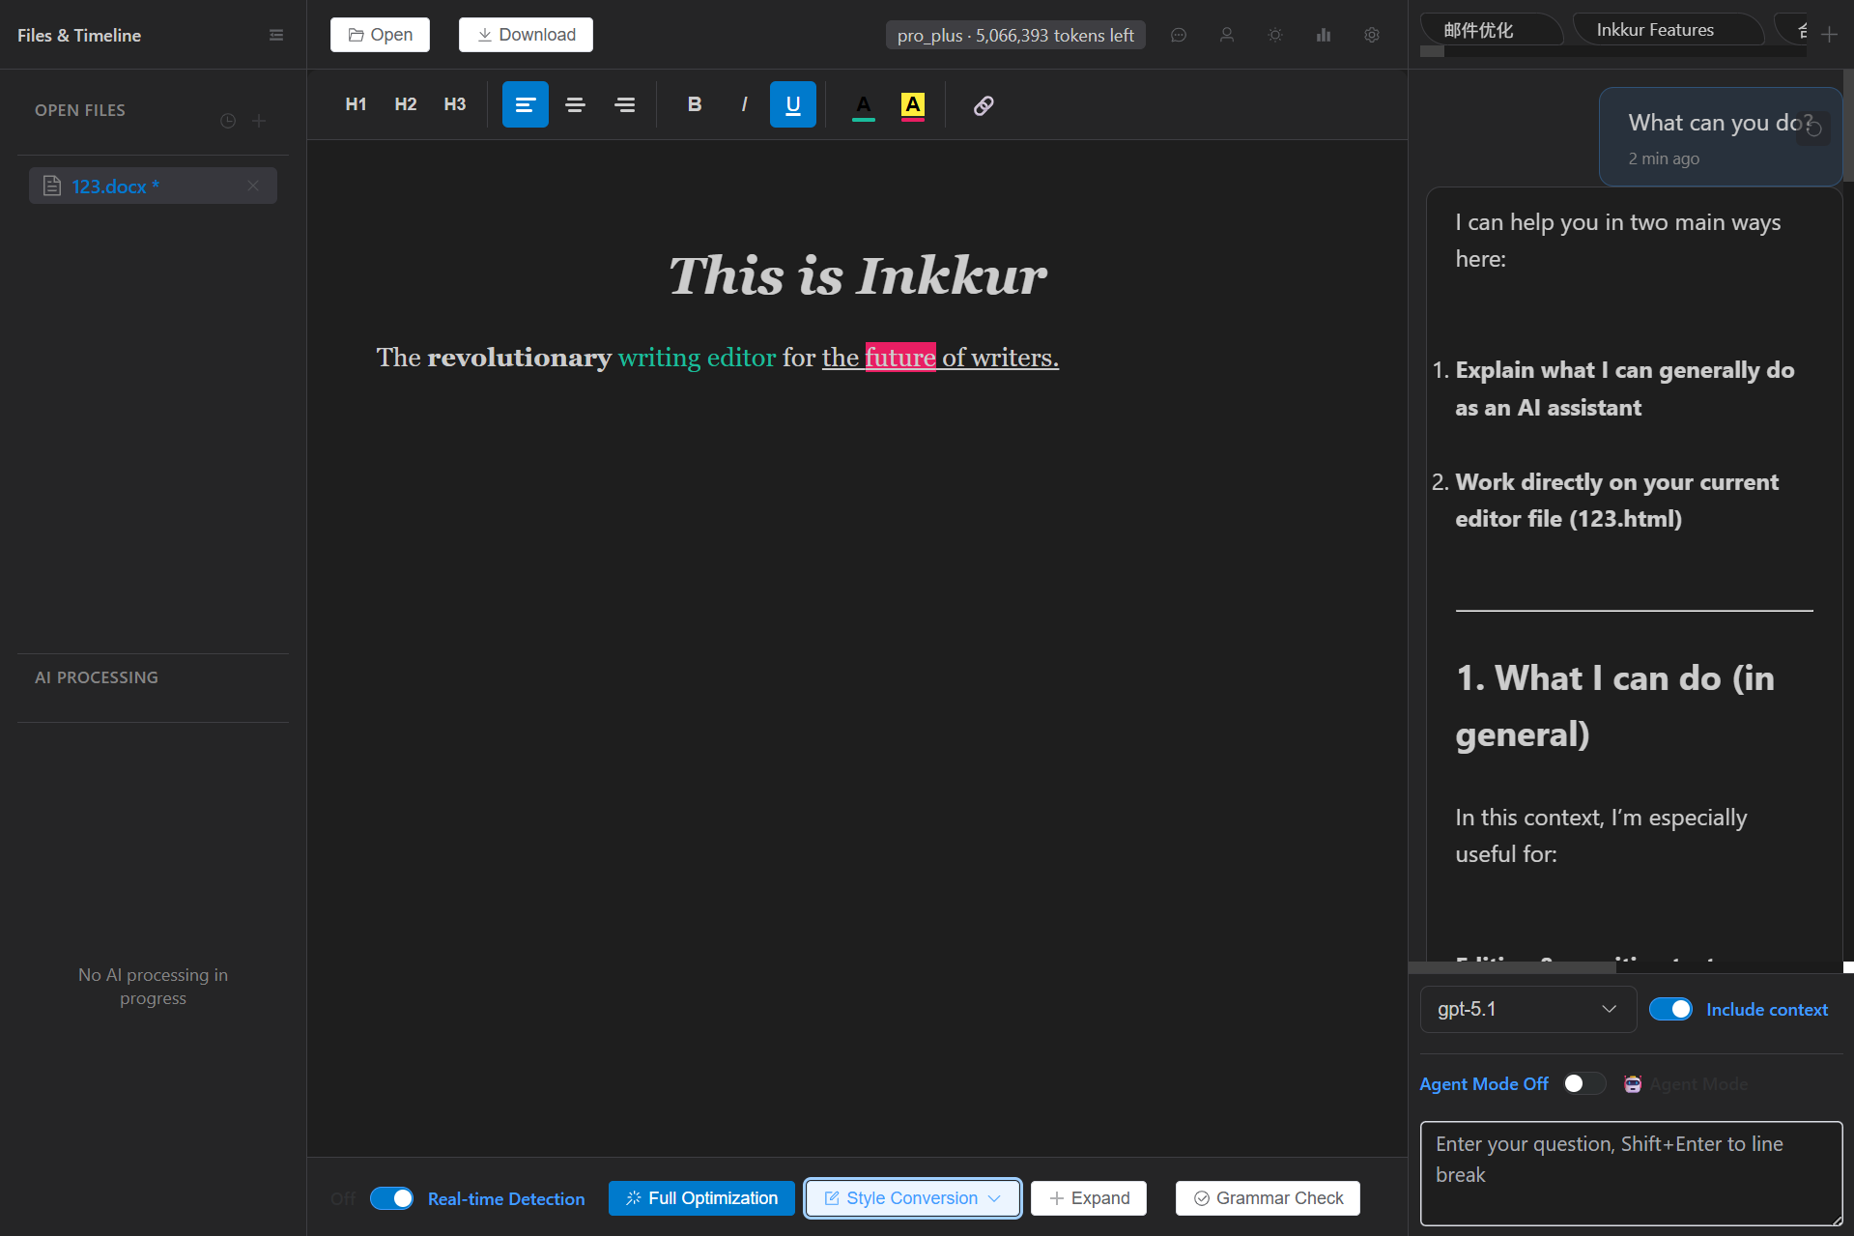Screen dimensions: 1854x1236
Task: View usage statistics via bar chart icon
Action: 1324,35
